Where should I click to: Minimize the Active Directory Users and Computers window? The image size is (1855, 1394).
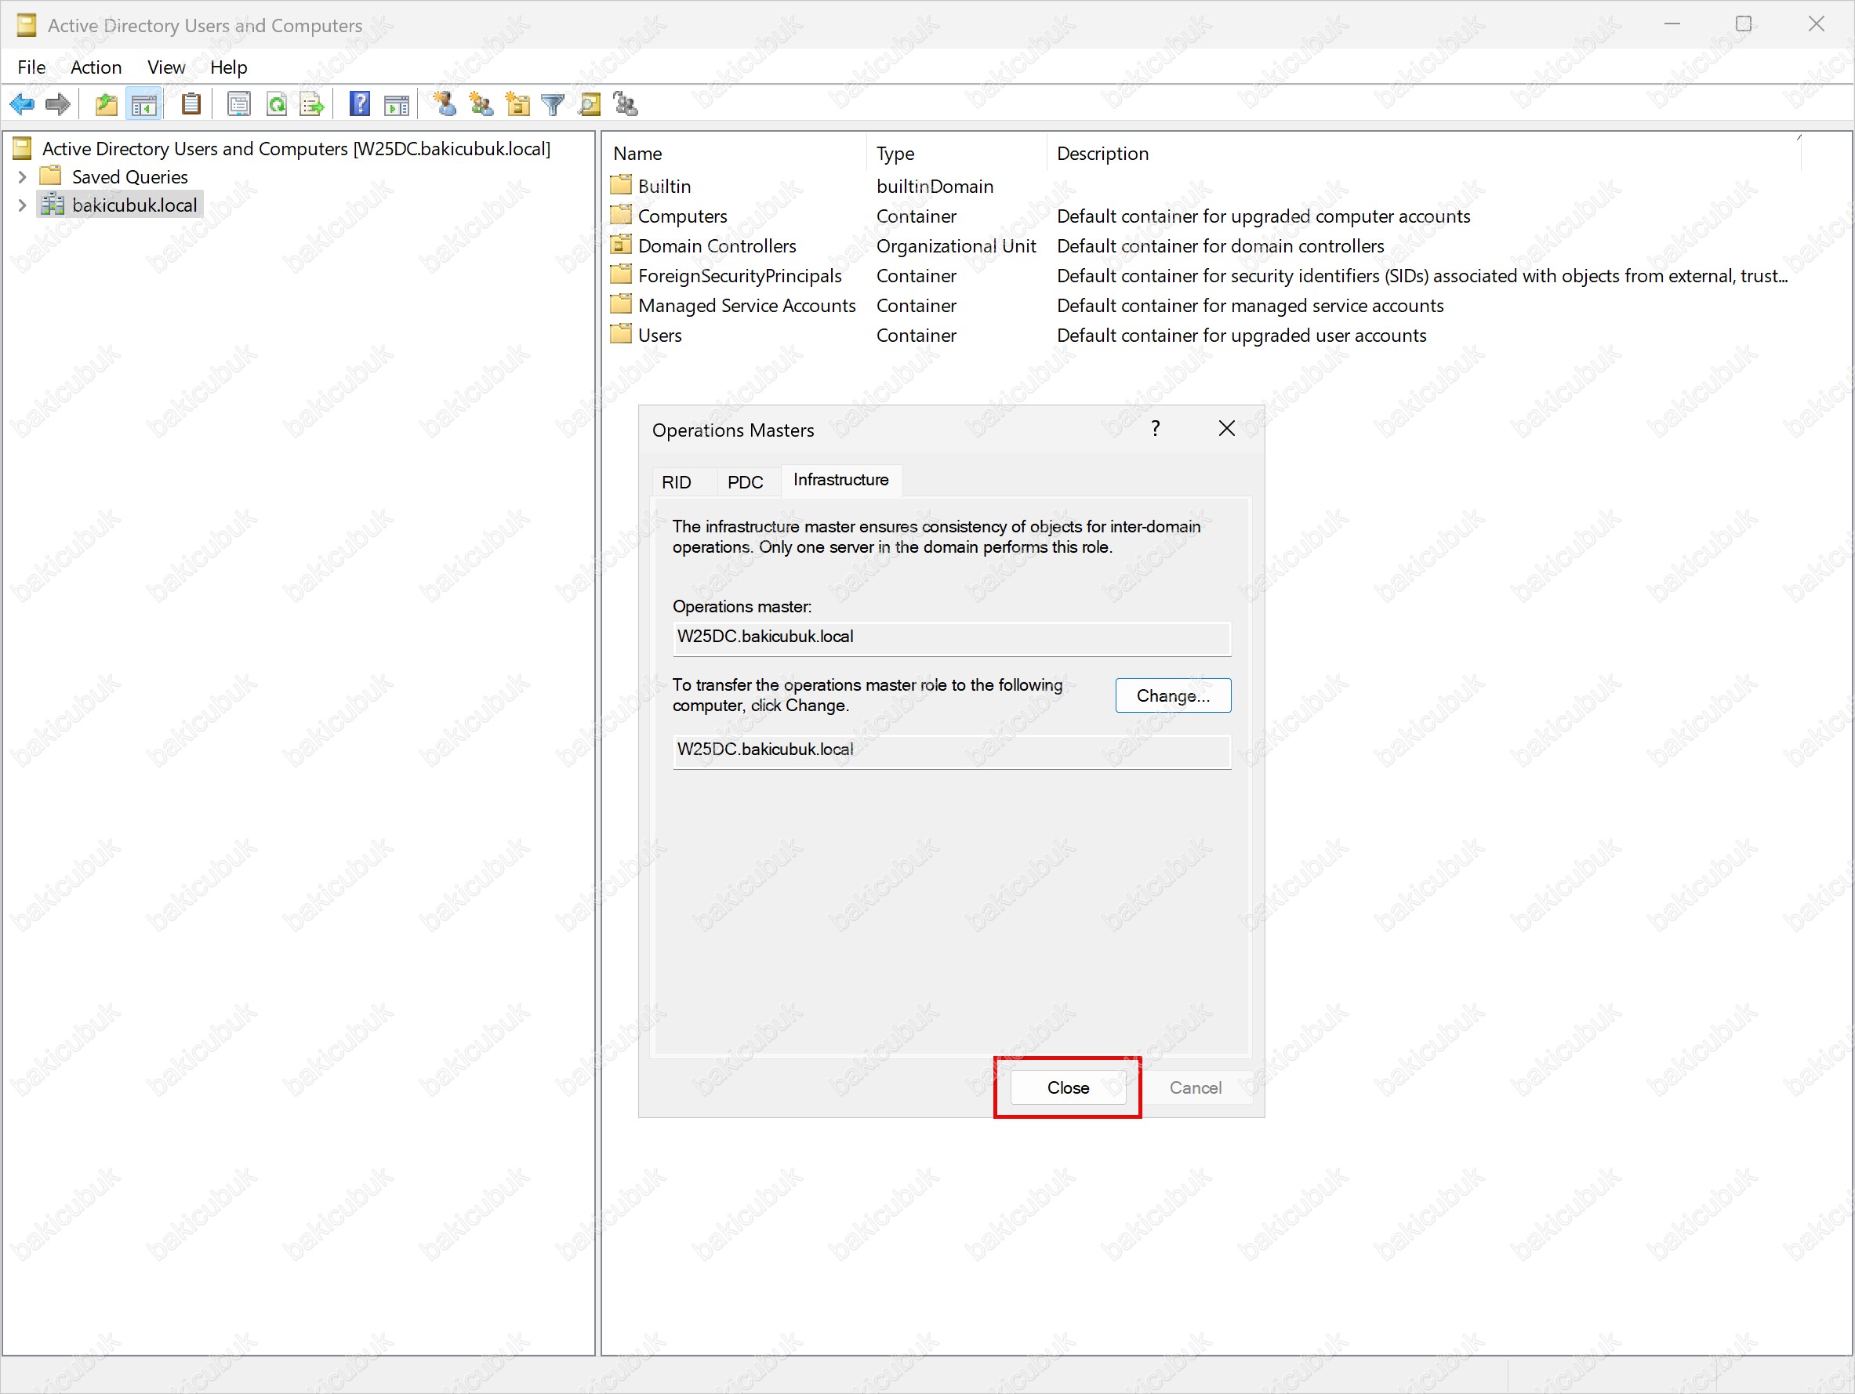click(1672, 24)
